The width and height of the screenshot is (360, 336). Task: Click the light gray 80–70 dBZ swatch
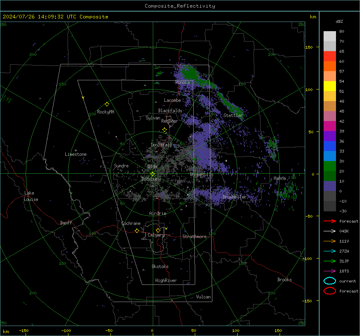(x=330, y=36)
